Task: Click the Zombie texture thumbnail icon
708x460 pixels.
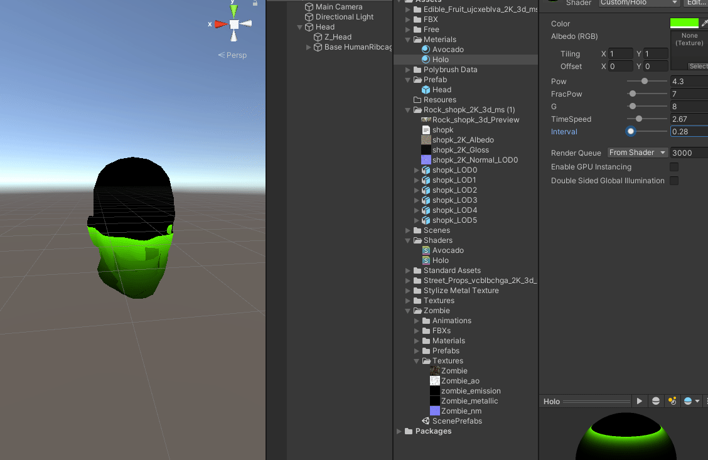Action: tap(435, 371)
